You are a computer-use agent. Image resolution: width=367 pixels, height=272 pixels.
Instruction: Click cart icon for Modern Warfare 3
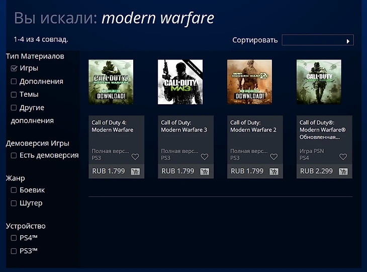click(x=205, y=171)
